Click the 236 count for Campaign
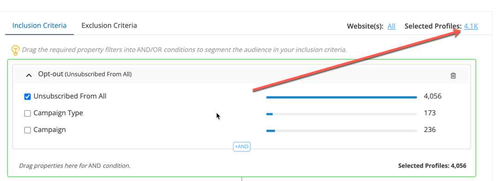This screenshot has width=496, height=181. [430, 130]
